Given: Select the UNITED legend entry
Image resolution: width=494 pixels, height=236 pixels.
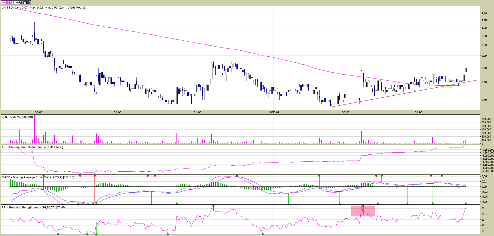Looking at the screenshot, I should [x=23, y=3].
